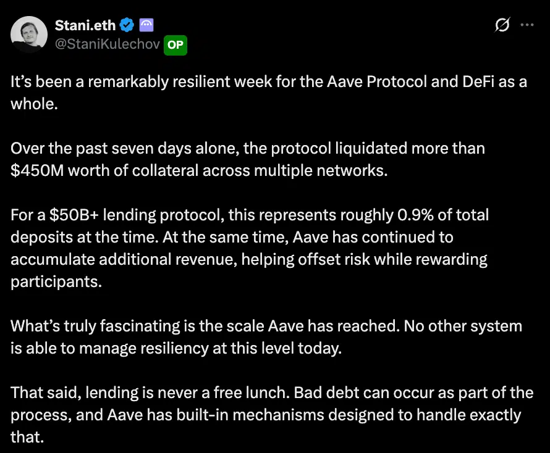The image size is (550, 453).
Task: Open the three-dot More options menu
Action: point(527,25)
